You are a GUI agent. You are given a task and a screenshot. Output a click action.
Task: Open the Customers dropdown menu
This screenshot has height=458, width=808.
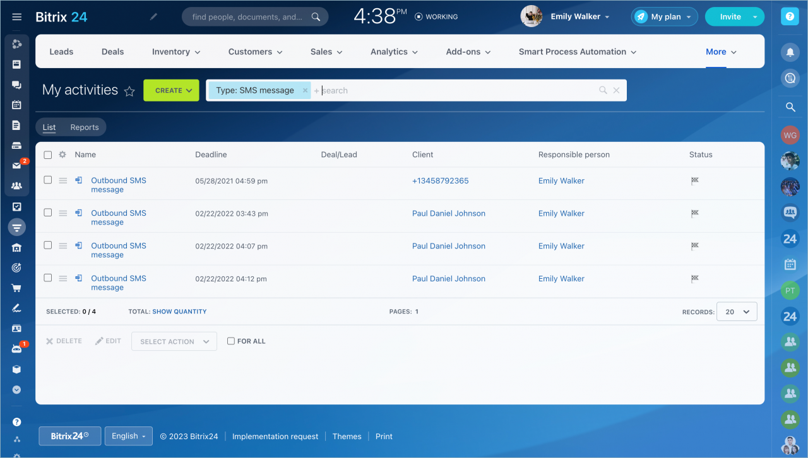(x=255, y=52)
